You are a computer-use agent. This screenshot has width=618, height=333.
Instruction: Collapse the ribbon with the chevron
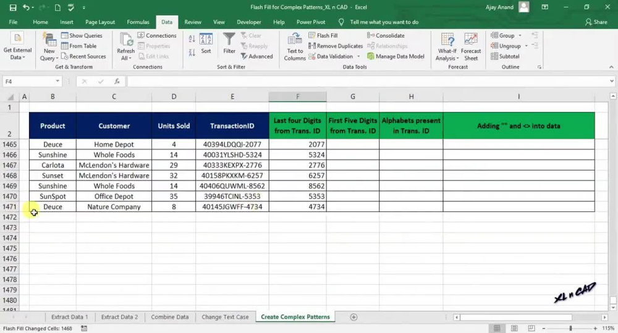click(611, 67)
